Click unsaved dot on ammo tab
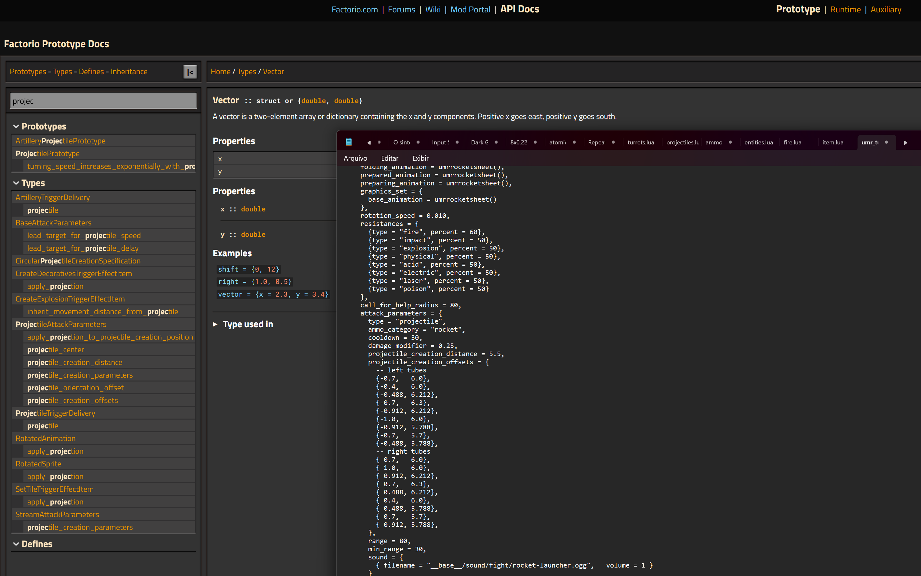The image size is (921, 576). coord(730,142)
